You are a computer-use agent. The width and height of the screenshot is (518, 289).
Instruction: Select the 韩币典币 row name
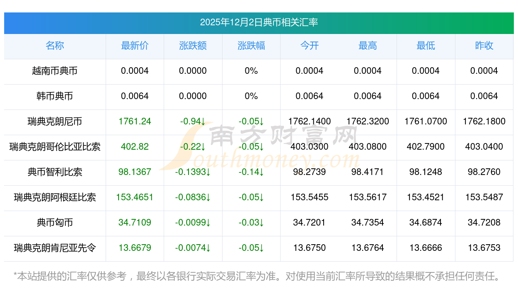pos(55,96)
